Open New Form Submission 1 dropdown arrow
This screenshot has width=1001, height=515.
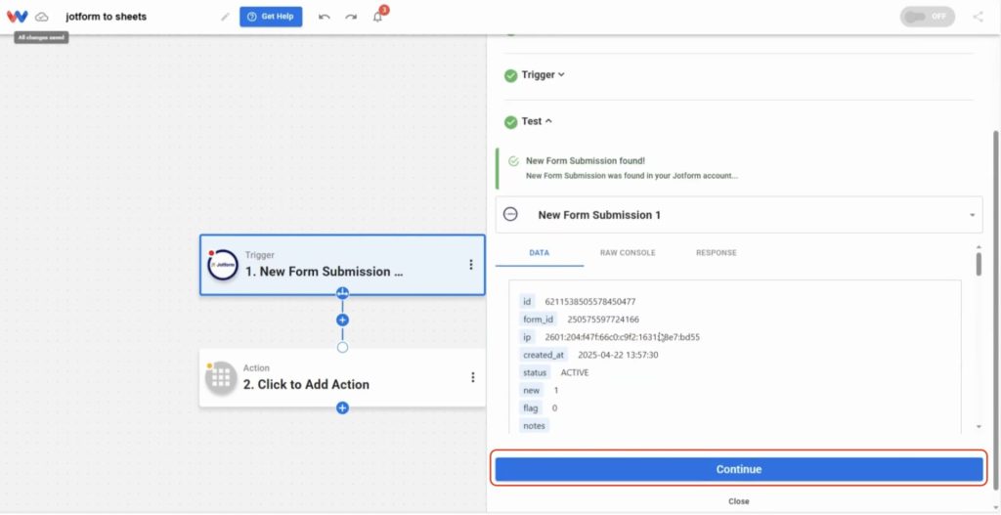click(973, 215)
